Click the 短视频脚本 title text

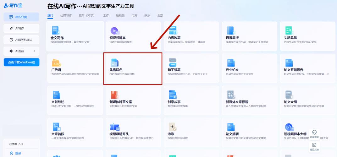(118, 38)
